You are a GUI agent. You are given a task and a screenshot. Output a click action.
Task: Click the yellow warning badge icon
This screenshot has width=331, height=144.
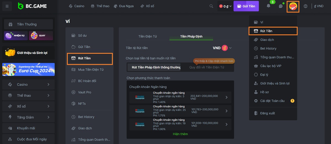click(x=292, y=101)
